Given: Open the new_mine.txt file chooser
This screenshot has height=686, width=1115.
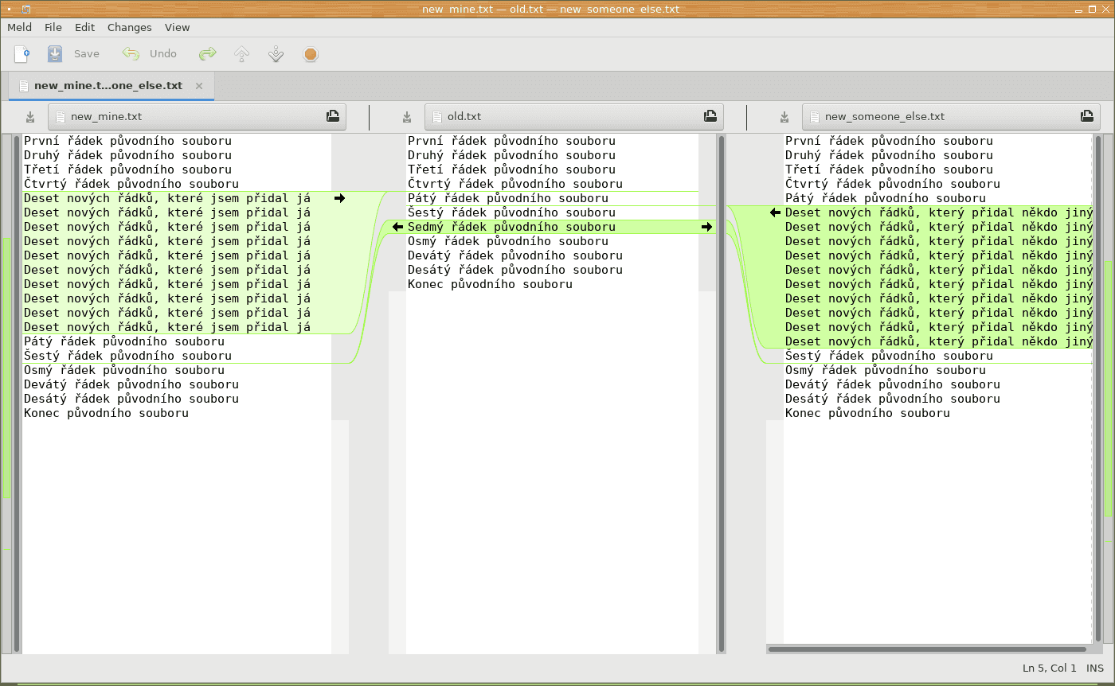Looking at the screenshot, I should click(x=197, y=117).
